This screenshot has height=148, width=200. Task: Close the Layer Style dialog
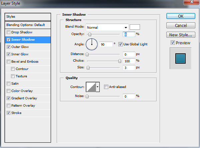(192, 2)
